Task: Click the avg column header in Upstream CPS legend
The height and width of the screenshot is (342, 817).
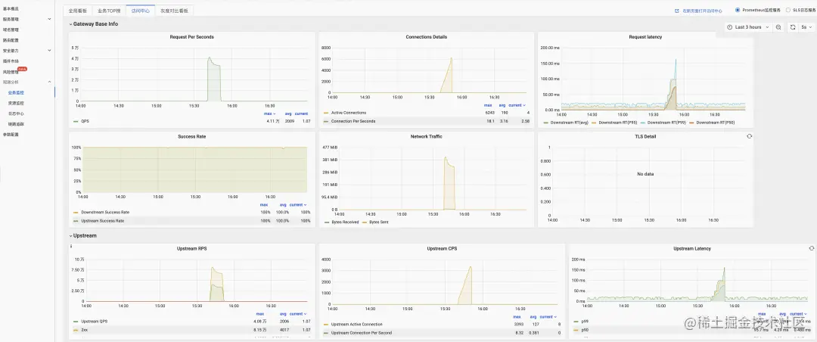Action: click(533, 317)
